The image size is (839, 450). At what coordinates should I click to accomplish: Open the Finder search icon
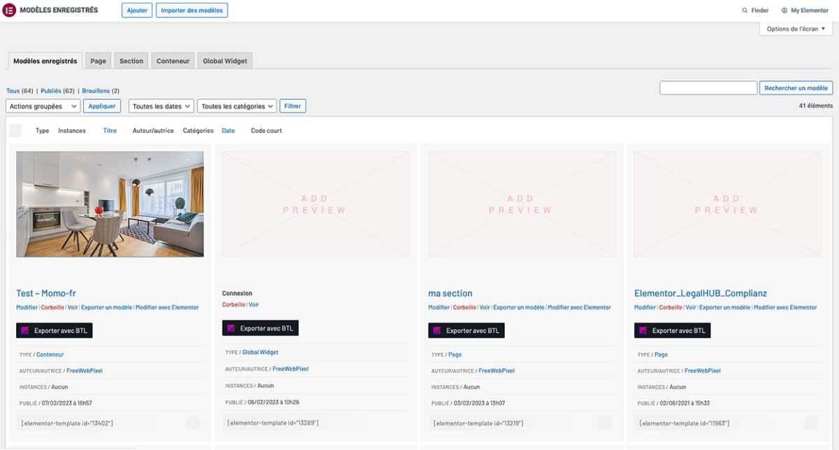coord(745,10)
